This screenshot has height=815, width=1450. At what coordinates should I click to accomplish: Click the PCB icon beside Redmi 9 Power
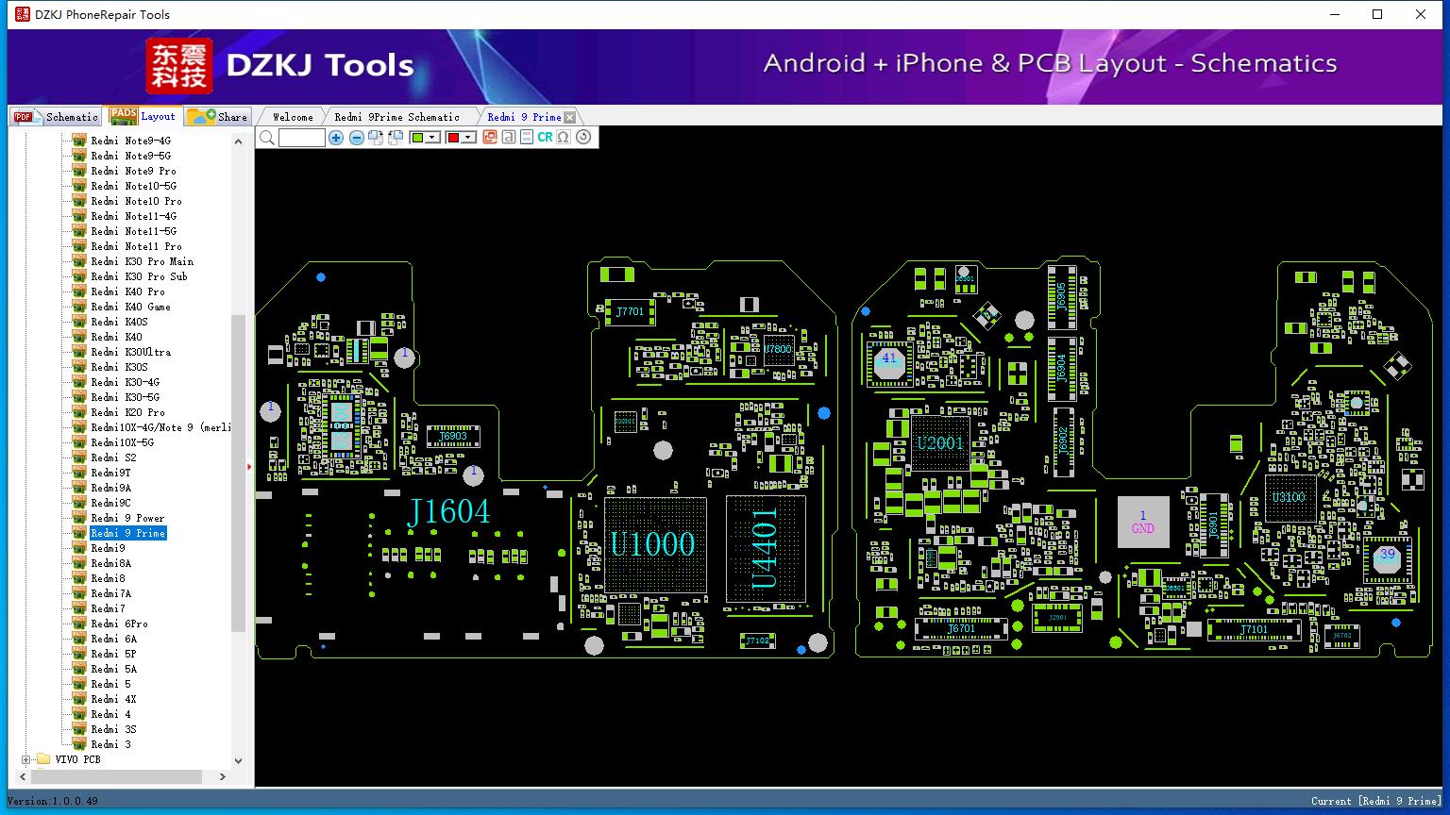pyautogui.click(x=79, y=518)
